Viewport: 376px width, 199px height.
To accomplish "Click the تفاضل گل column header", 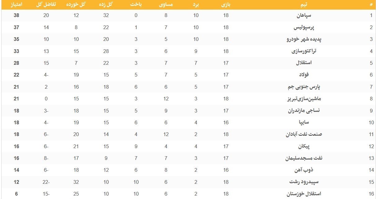I will 46,5.
